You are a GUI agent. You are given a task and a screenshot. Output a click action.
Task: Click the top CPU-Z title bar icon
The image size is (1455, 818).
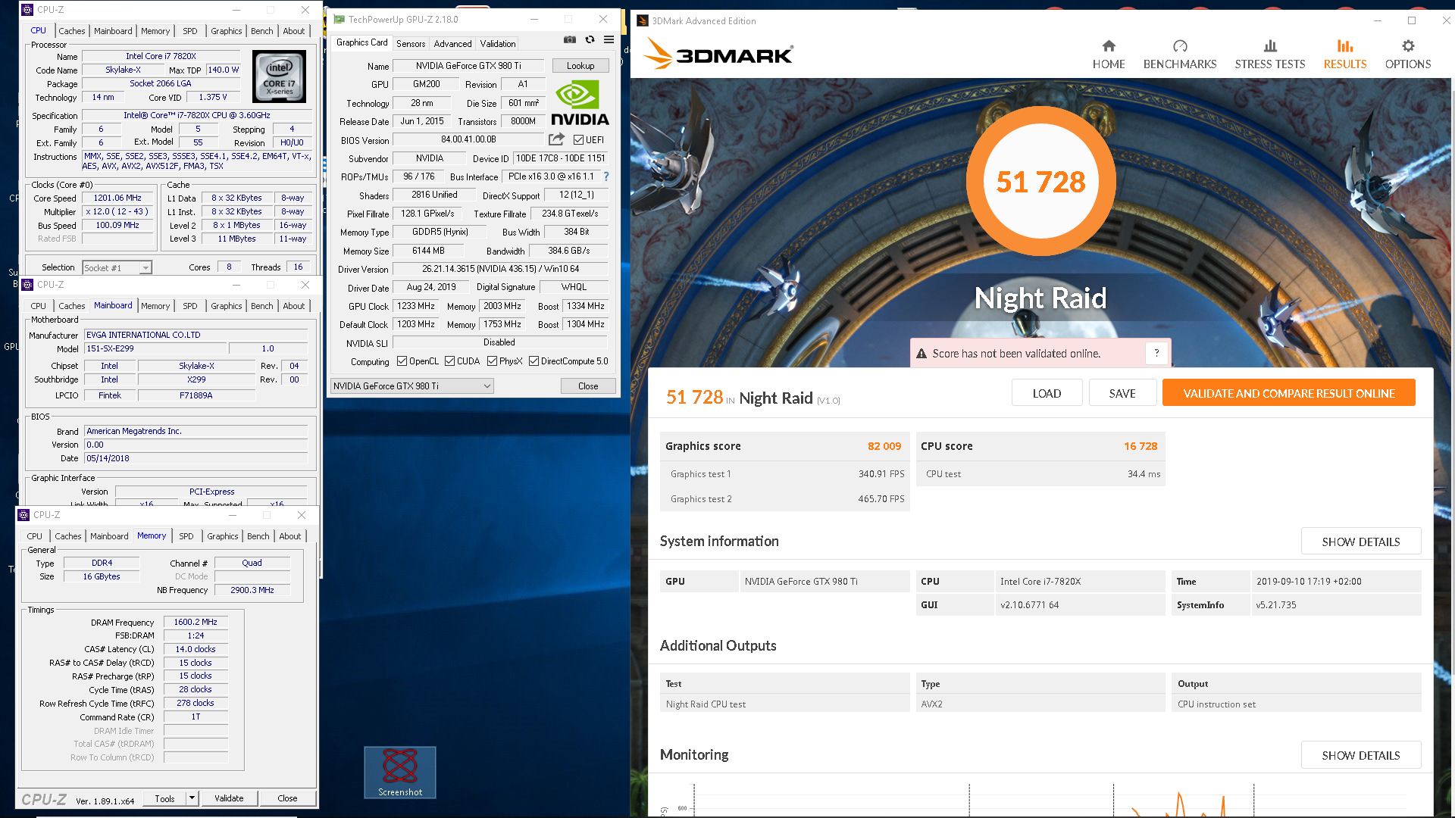tap(27, 10)
